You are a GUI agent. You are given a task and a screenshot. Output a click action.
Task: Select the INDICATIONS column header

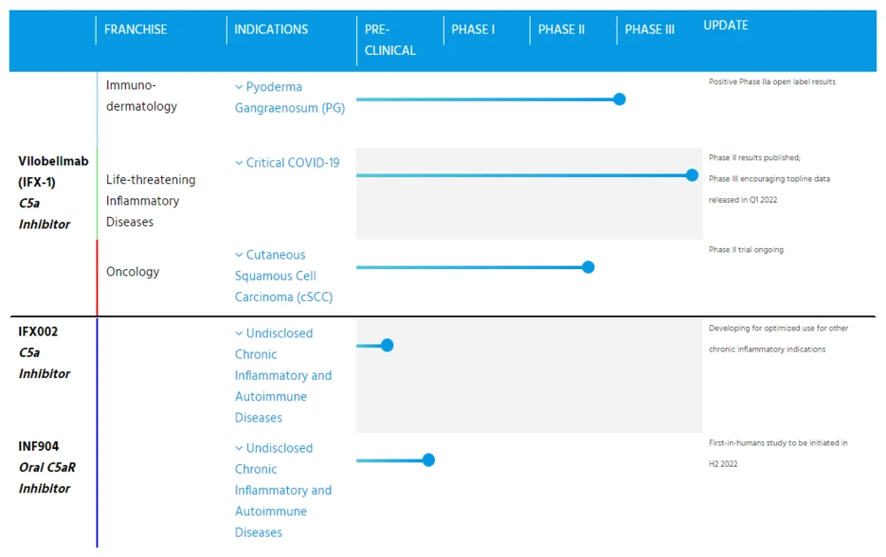(271, 29)
